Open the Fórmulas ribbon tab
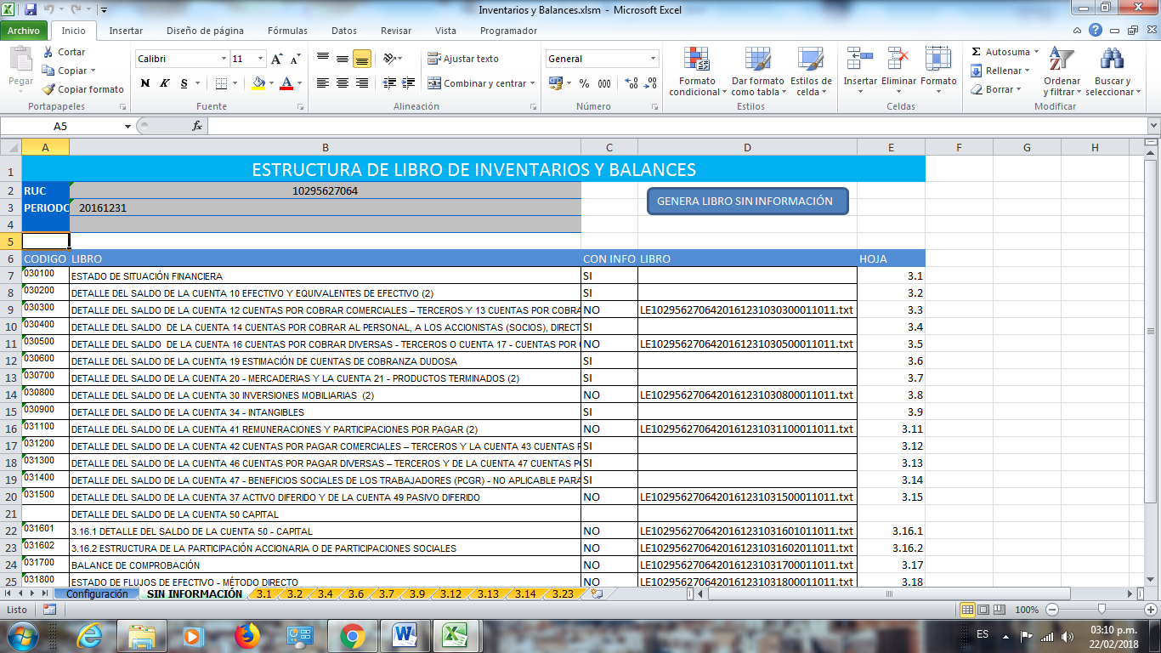 tap(287, 31)
